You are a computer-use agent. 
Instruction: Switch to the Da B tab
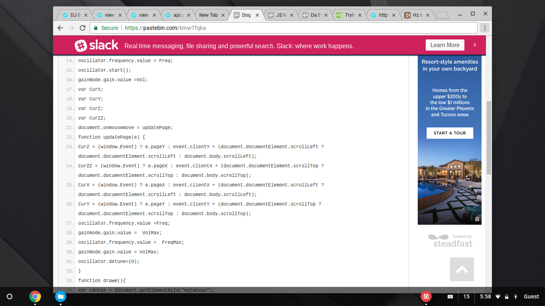click(x=315, y=15)
